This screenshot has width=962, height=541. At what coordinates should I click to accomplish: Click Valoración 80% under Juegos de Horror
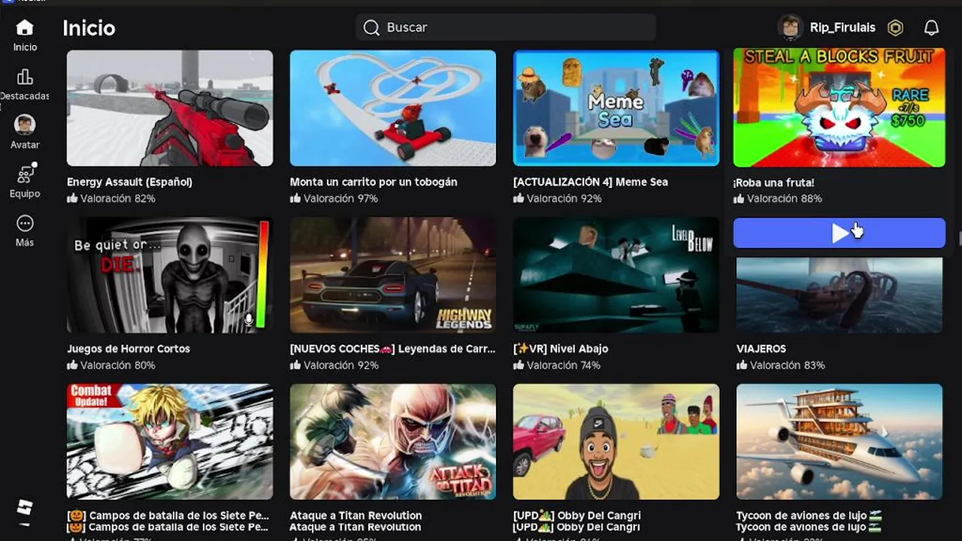111,365
